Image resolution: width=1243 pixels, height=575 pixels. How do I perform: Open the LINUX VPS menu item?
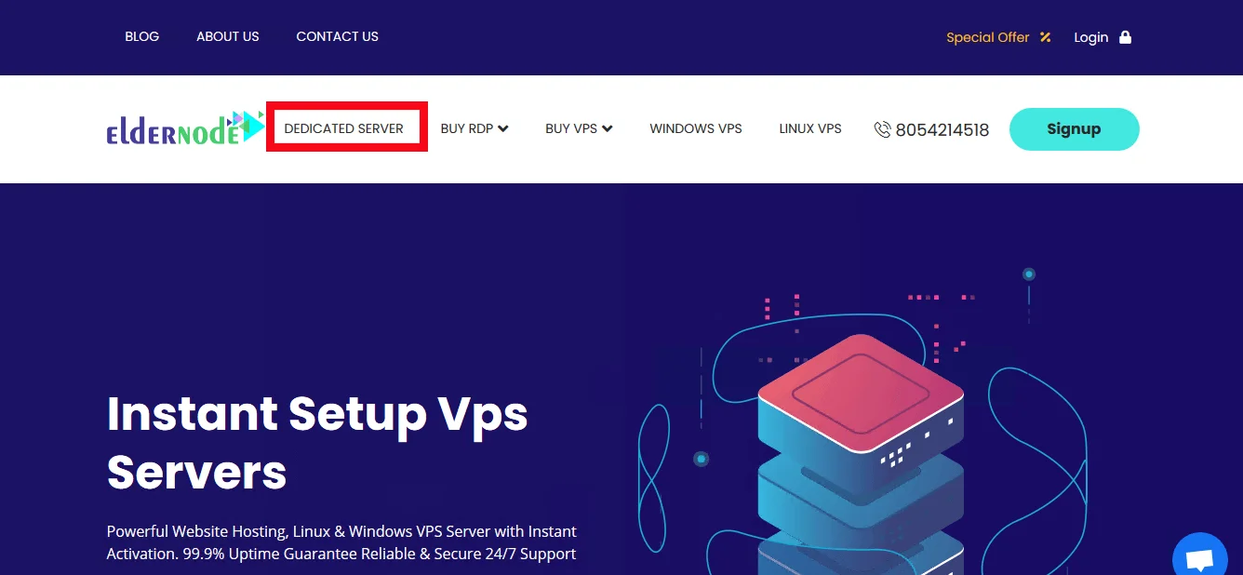pyautogui.click(x=810, y=129)
